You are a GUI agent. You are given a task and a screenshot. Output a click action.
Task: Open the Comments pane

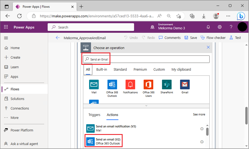(x=170, y=38)
